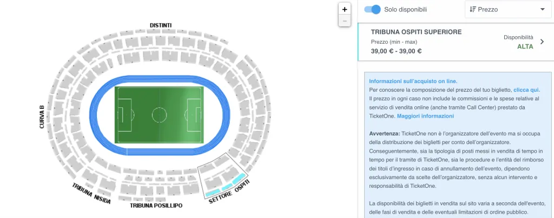This screenshot has height=218, width=554.
Task: Zoom in with the plus button
Action: 345,9
